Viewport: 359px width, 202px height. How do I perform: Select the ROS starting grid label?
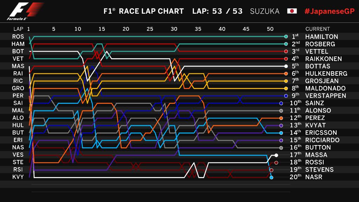pyautogui.click(x=18, y=37)
